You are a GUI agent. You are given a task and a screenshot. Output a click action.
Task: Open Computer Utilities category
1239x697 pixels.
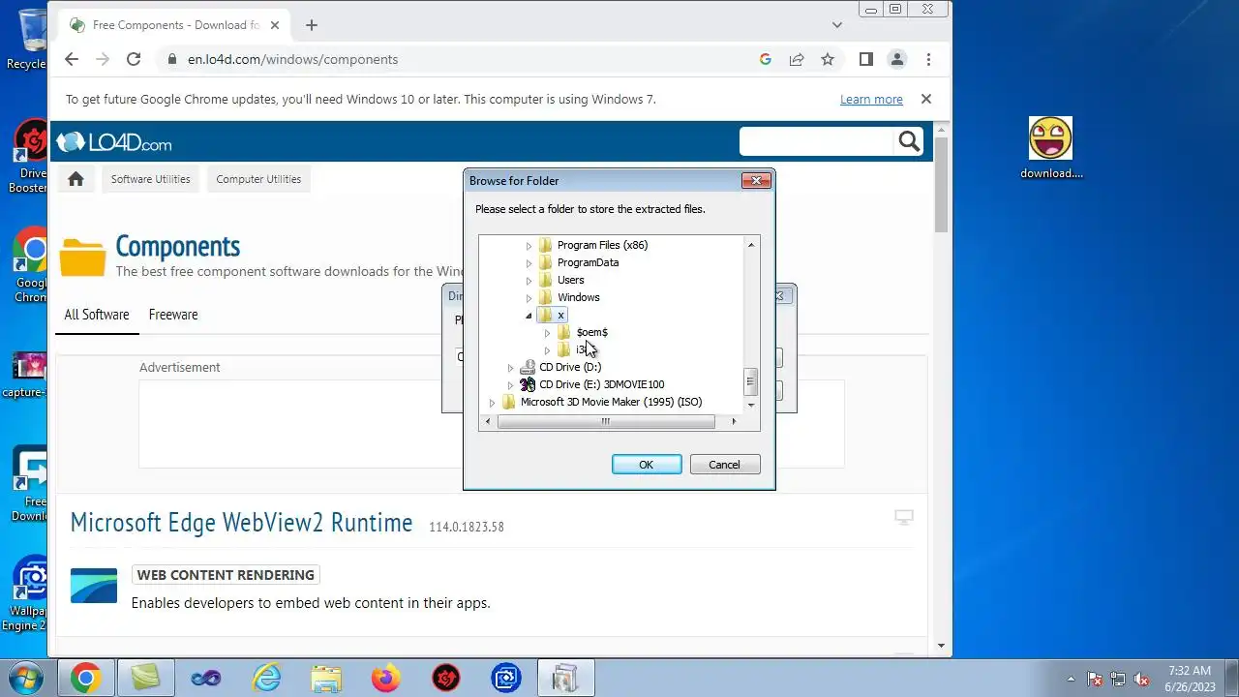258,179
